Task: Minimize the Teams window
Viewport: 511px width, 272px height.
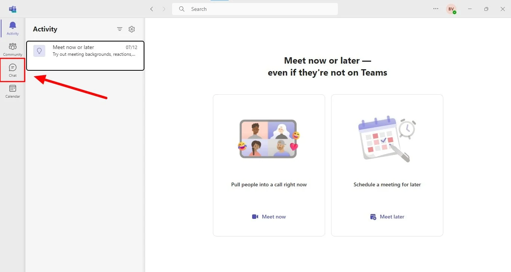Action: click(470, 9)
